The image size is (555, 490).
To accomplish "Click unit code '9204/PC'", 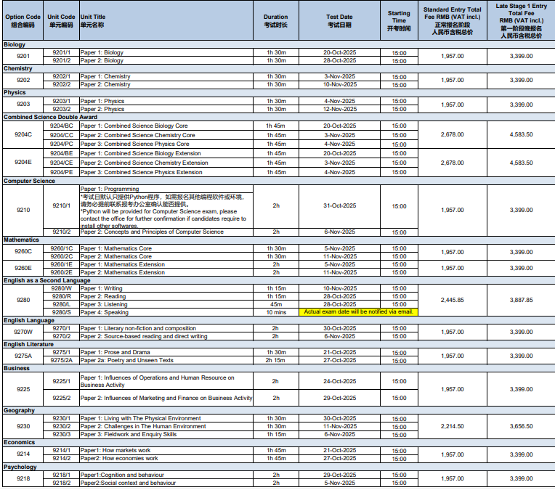I will [62, 144].
